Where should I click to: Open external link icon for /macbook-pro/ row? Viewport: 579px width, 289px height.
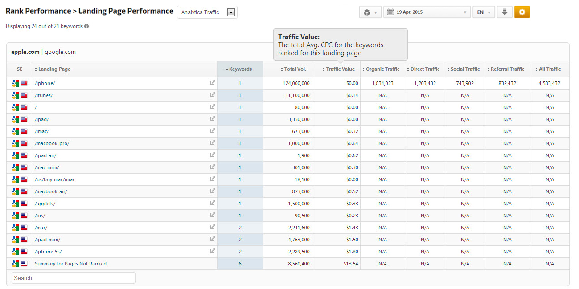pyautogui.click(x=213, y=143)
